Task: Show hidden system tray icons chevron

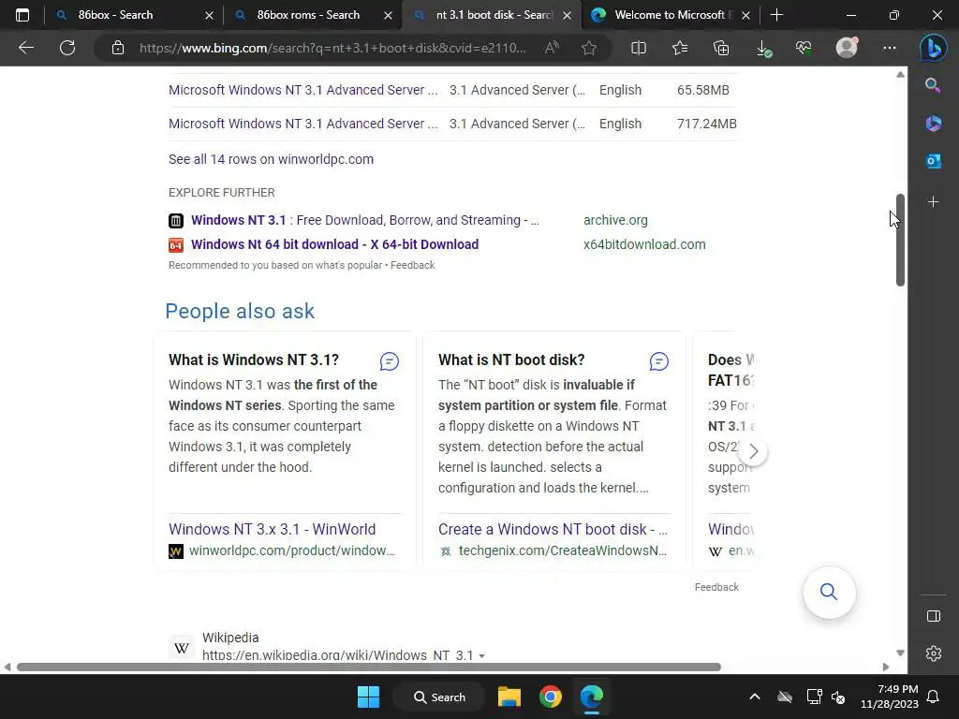Action: pyautogui.click(x=755, y=697)
